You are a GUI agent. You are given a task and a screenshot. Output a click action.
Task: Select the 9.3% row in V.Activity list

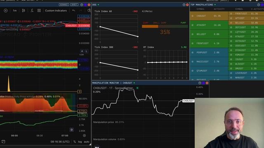(246, 59)
